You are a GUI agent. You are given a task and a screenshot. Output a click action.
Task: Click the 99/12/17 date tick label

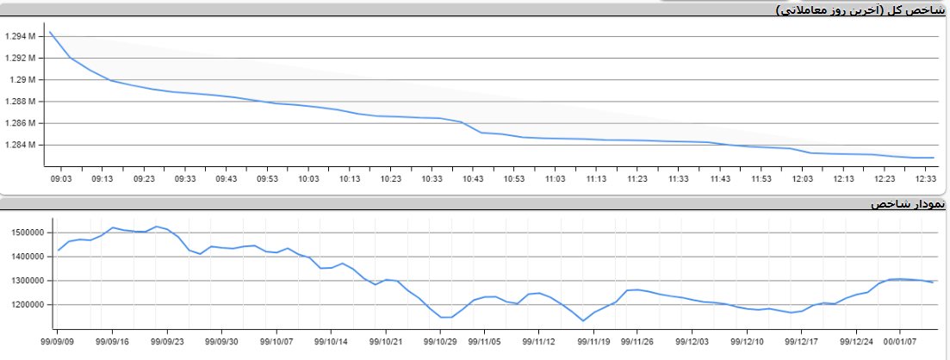(x=802, y=341)
